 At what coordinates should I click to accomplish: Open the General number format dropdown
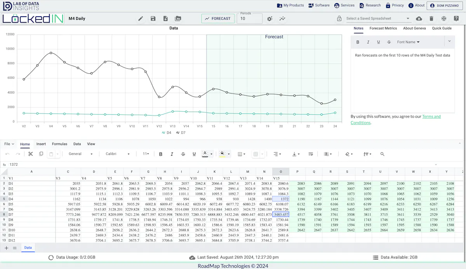pos(81,154)
